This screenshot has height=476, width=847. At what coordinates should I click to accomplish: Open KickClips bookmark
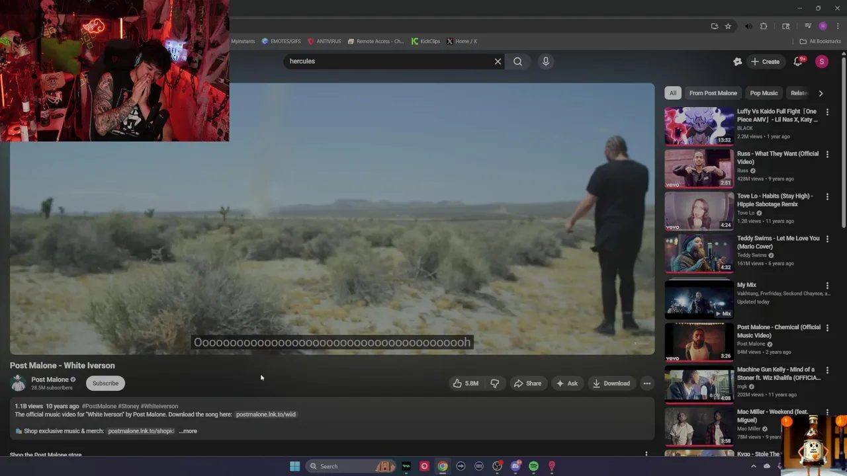coord(425,41)
